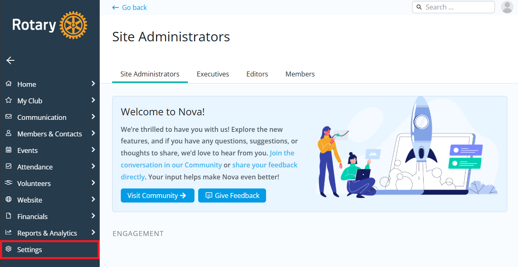
Task: Open the Editors tab
Action: tap(257, 74)
